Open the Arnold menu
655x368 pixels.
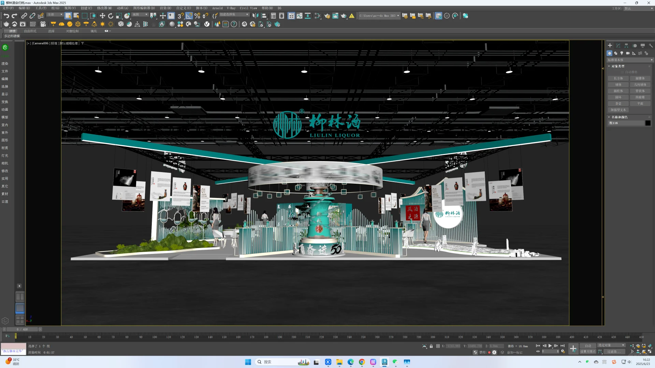pyautogui.click(x=217, y=8)
